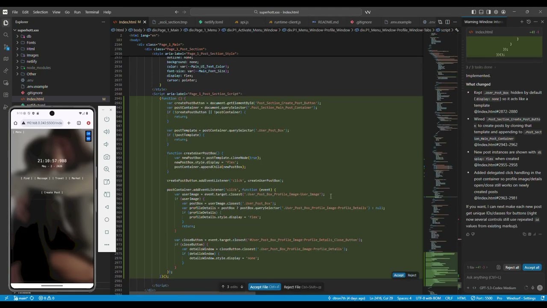Expand the db folder

pyautogui.click(x=29, y=36)
